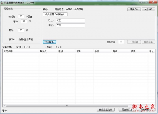Sort by 地址 column header
158x114 pixels.
(152, 51)
